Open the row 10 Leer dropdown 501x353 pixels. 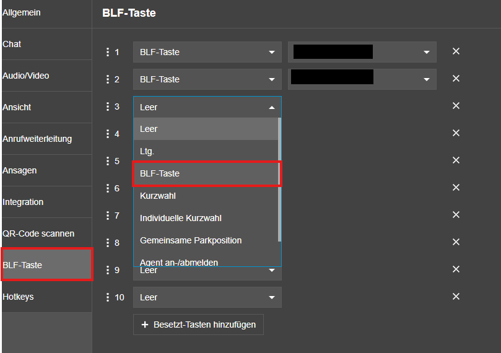207,297
